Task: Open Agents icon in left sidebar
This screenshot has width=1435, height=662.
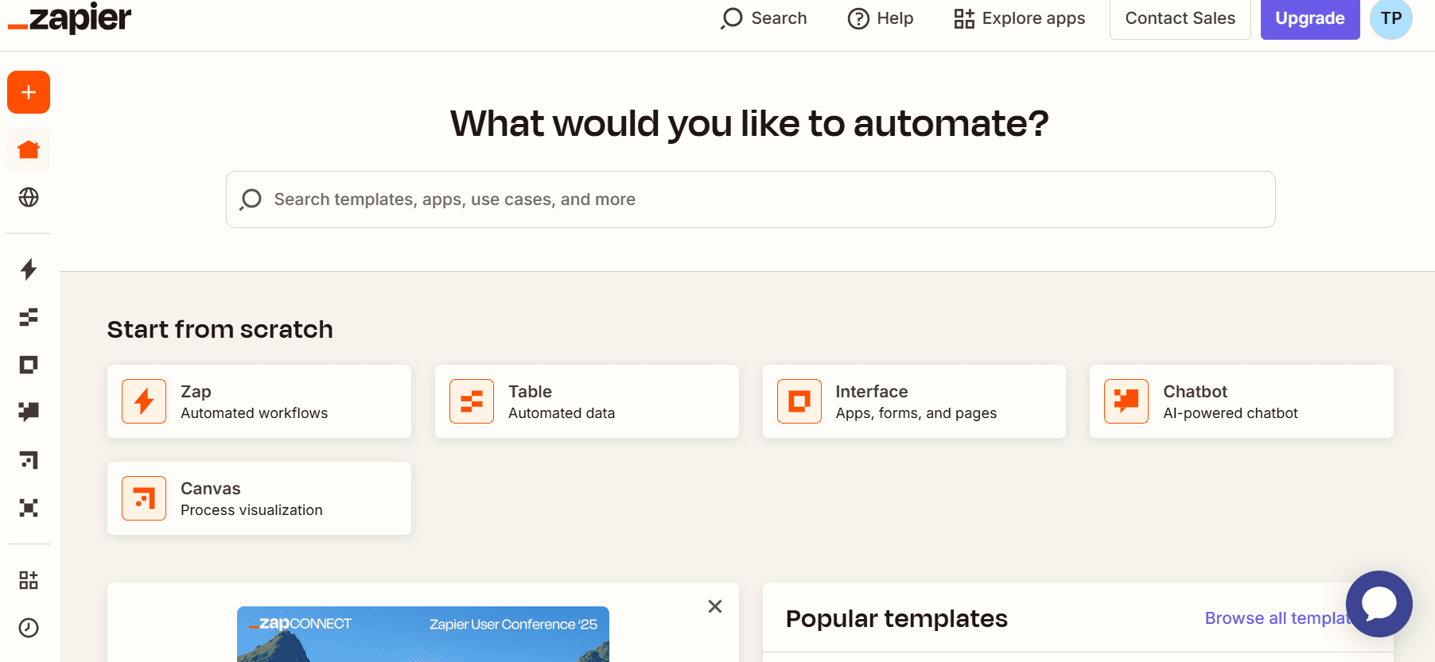Action: coord(29,508)
